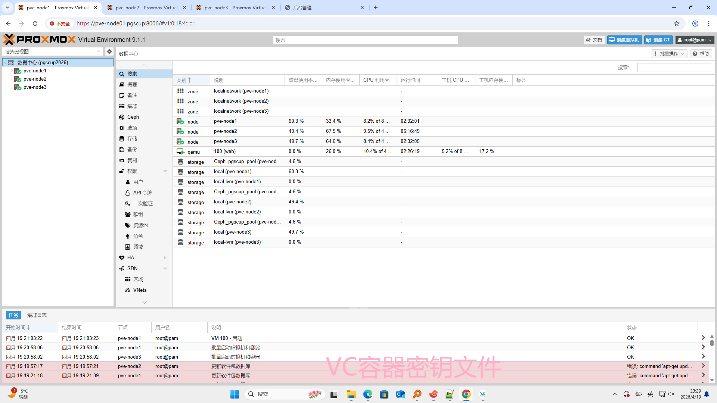Screen dimensions: 717x403
Task: Focus the top global search field
Action: pyautogui.click(x=366, y=40)
